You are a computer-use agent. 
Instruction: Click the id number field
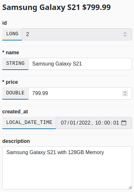coord(77,34)
